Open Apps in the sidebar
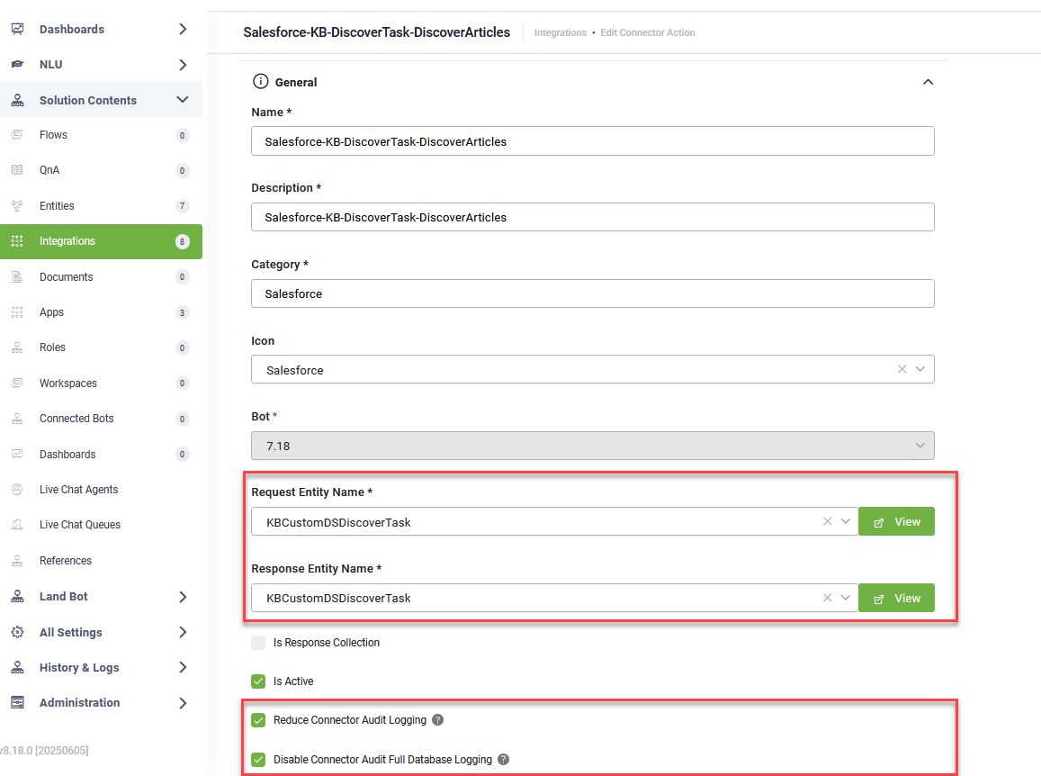Viewport: 1041px width, 776px height. point(101,312)
